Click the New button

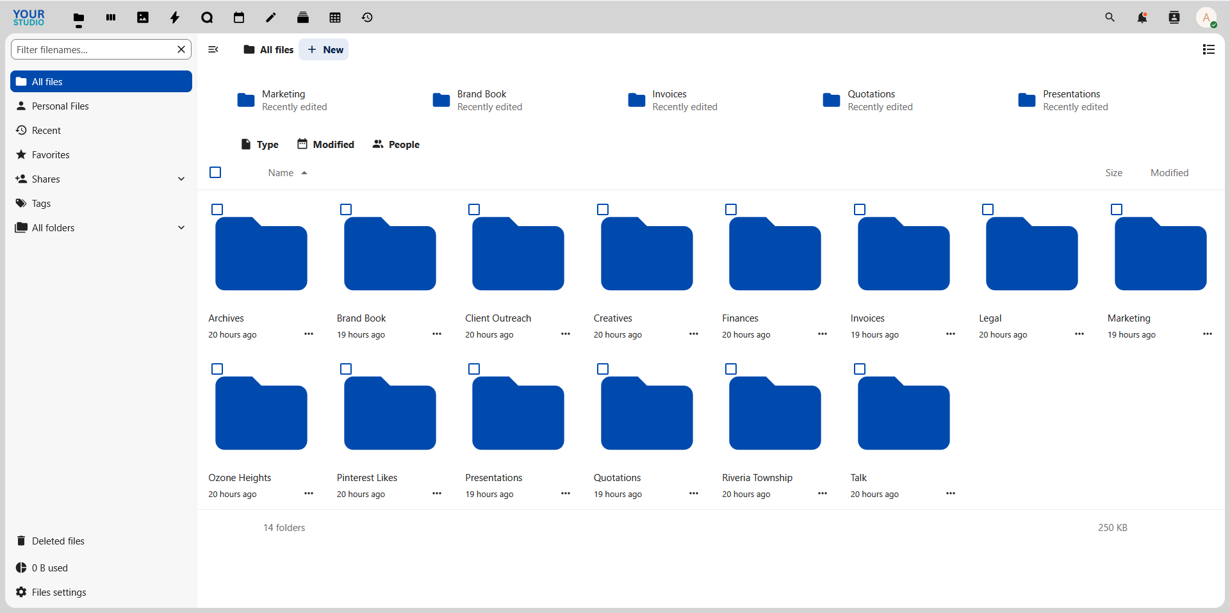324,49
